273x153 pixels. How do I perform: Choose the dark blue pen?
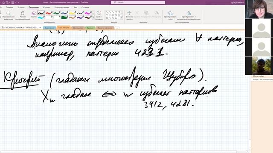coord(64,13)
